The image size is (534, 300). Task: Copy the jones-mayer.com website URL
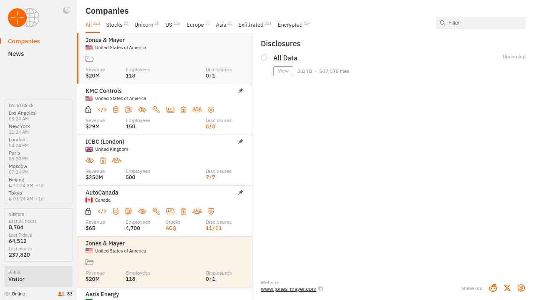(321, 289)
